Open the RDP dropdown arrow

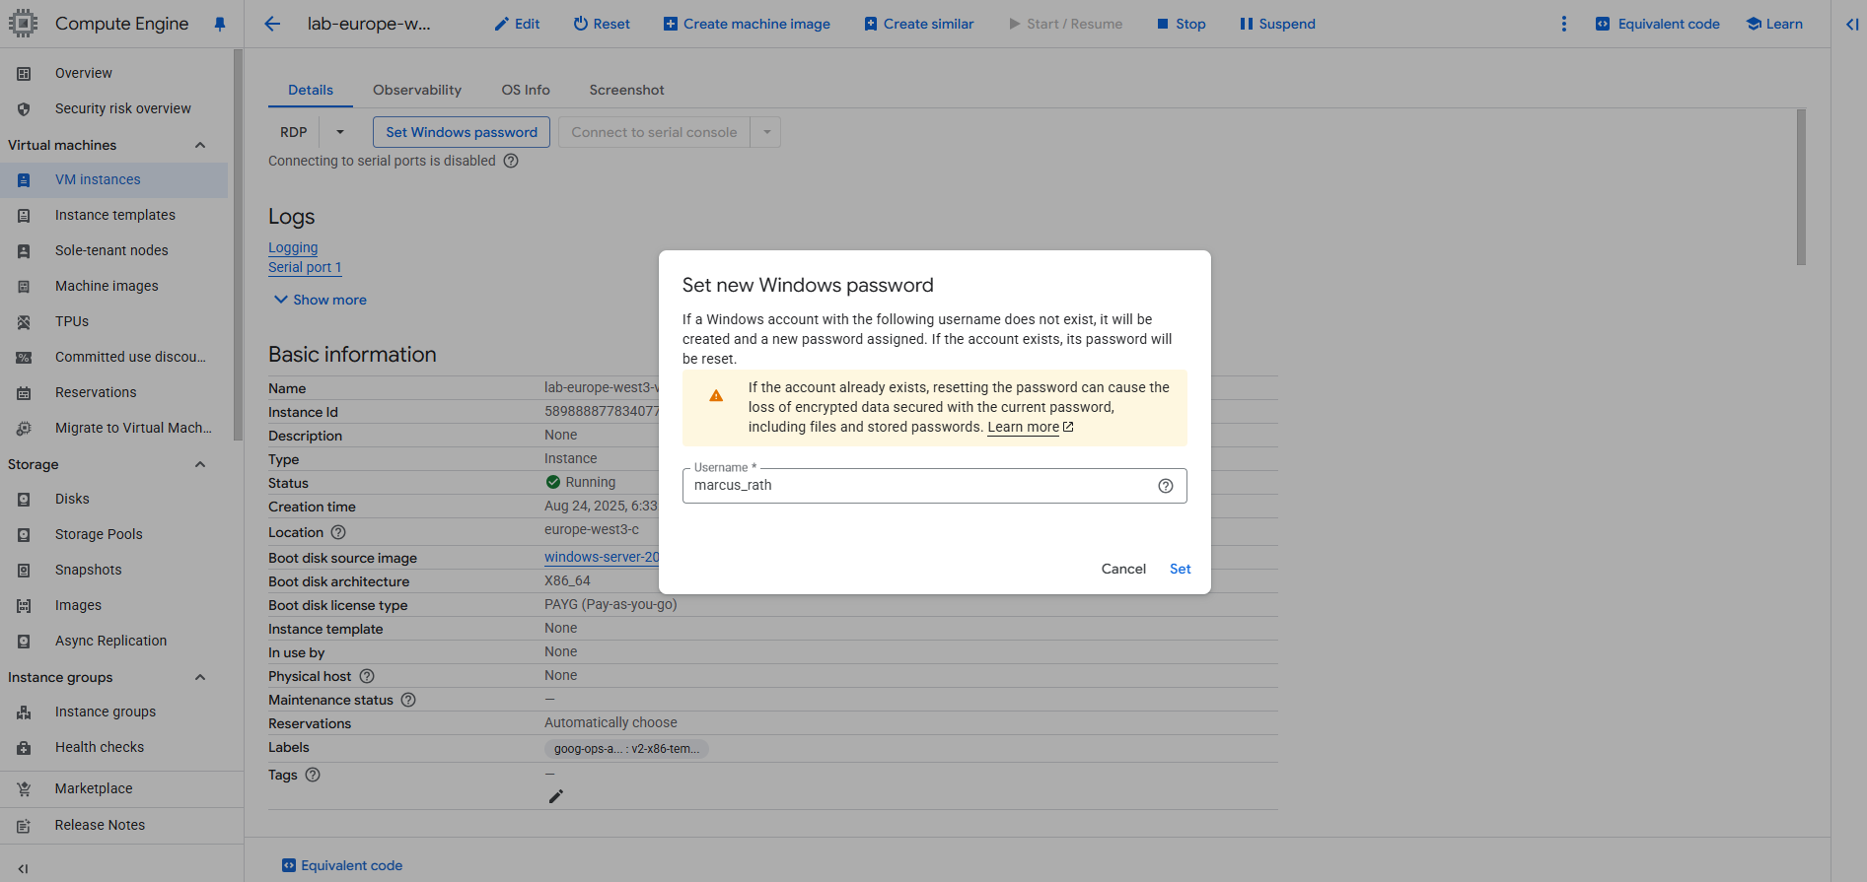(x=340, y=132)
